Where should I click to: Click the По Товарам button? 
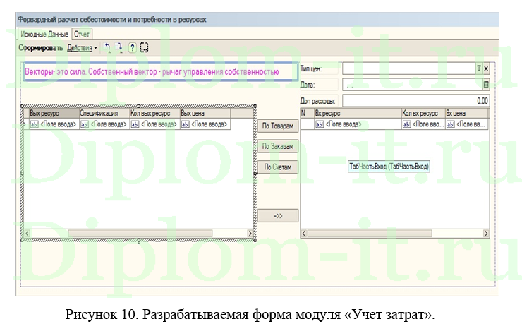(x=277, y=125)
